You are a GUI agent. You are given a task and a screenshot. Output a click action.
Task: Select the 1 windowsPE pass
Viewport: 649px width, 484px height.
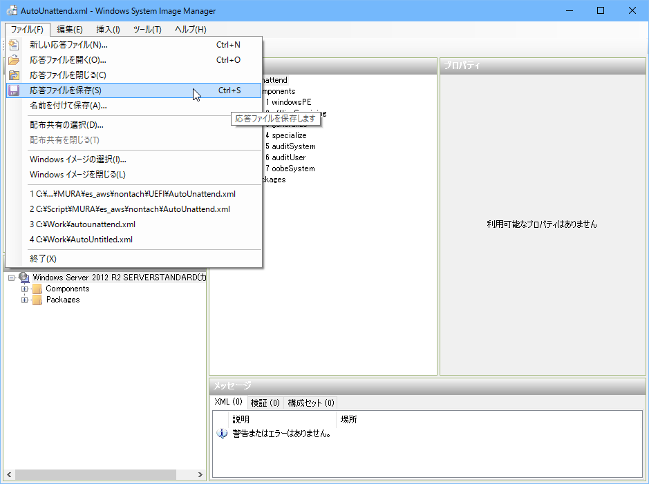point(288,102)
